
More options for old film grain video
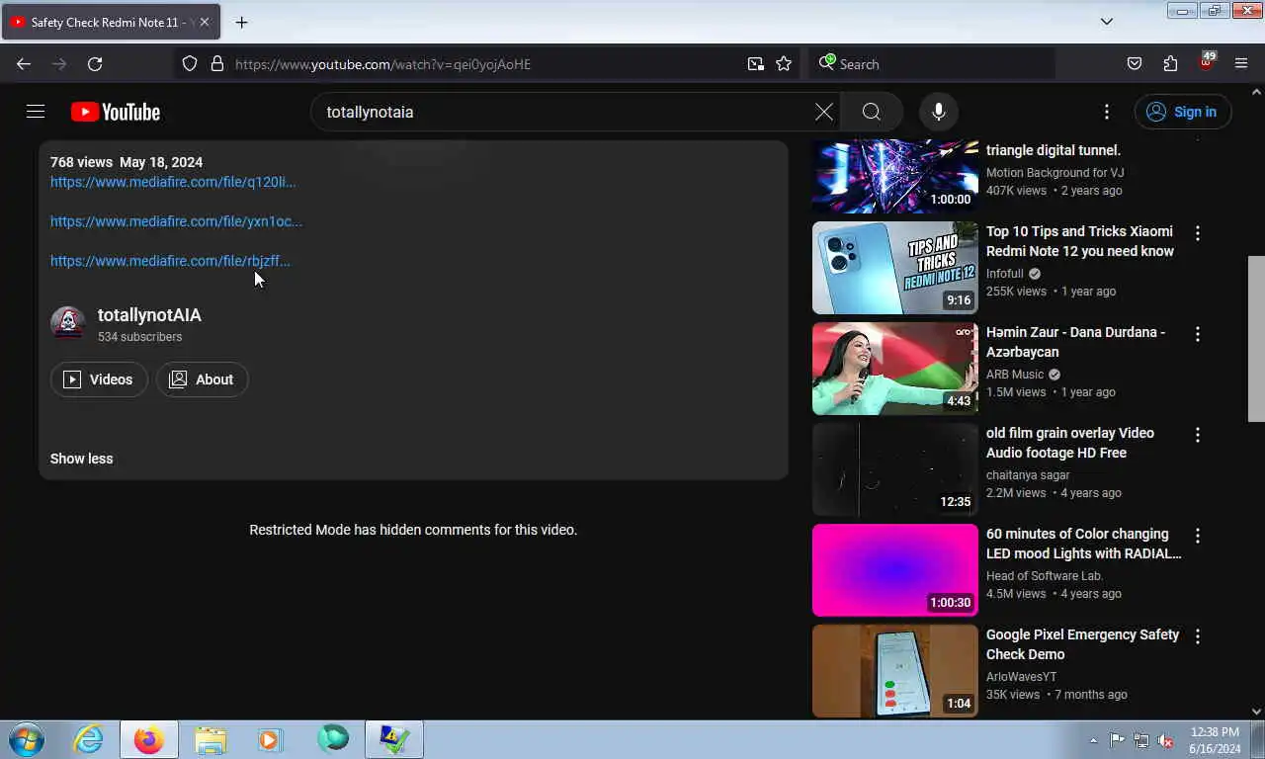[1198, 435]
